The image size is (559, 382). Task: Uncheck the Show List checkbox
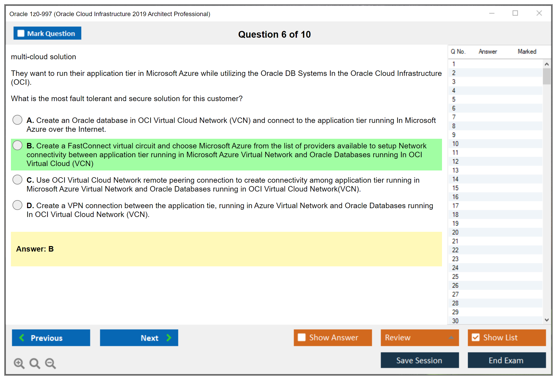point(476,337)
